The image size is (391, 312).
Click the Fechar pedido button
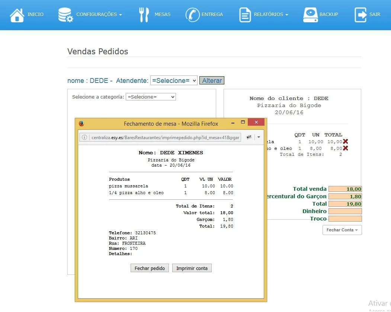(x=150, y=268)
